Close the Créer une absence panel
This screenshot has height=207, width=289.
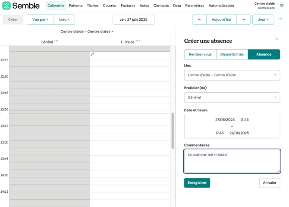point(276,39)
